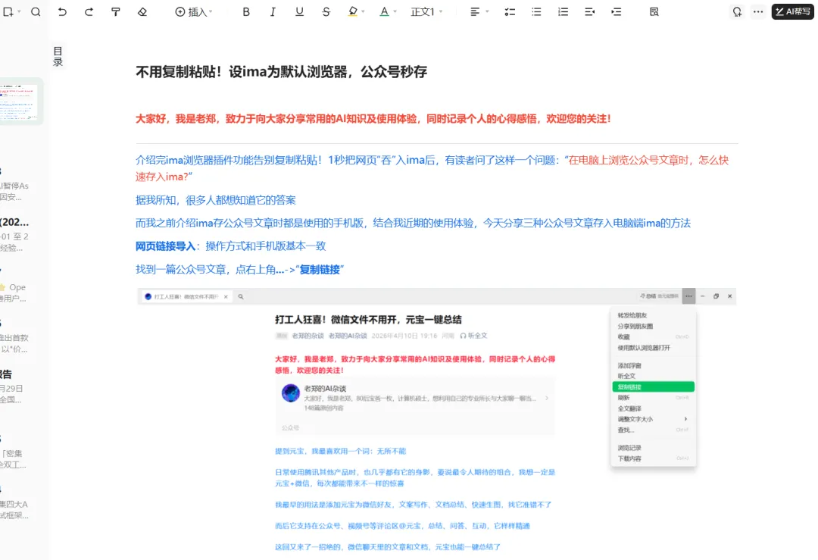Viewport: 818px width, 560px height.
Task: Open the sidebar note starting with (202...
Action: coord(14,235)
